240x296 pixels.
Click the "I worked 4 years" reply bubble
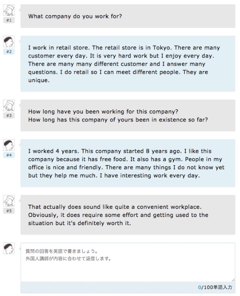pyautogui.click(x=128, y=163)
